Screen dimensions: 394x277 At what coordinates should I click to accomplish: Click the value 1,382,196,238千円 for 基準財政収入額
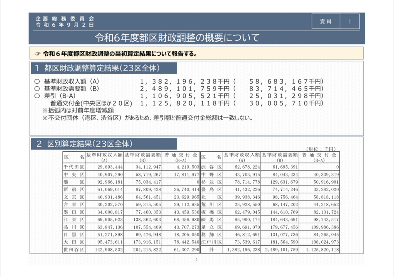(185, 82)
